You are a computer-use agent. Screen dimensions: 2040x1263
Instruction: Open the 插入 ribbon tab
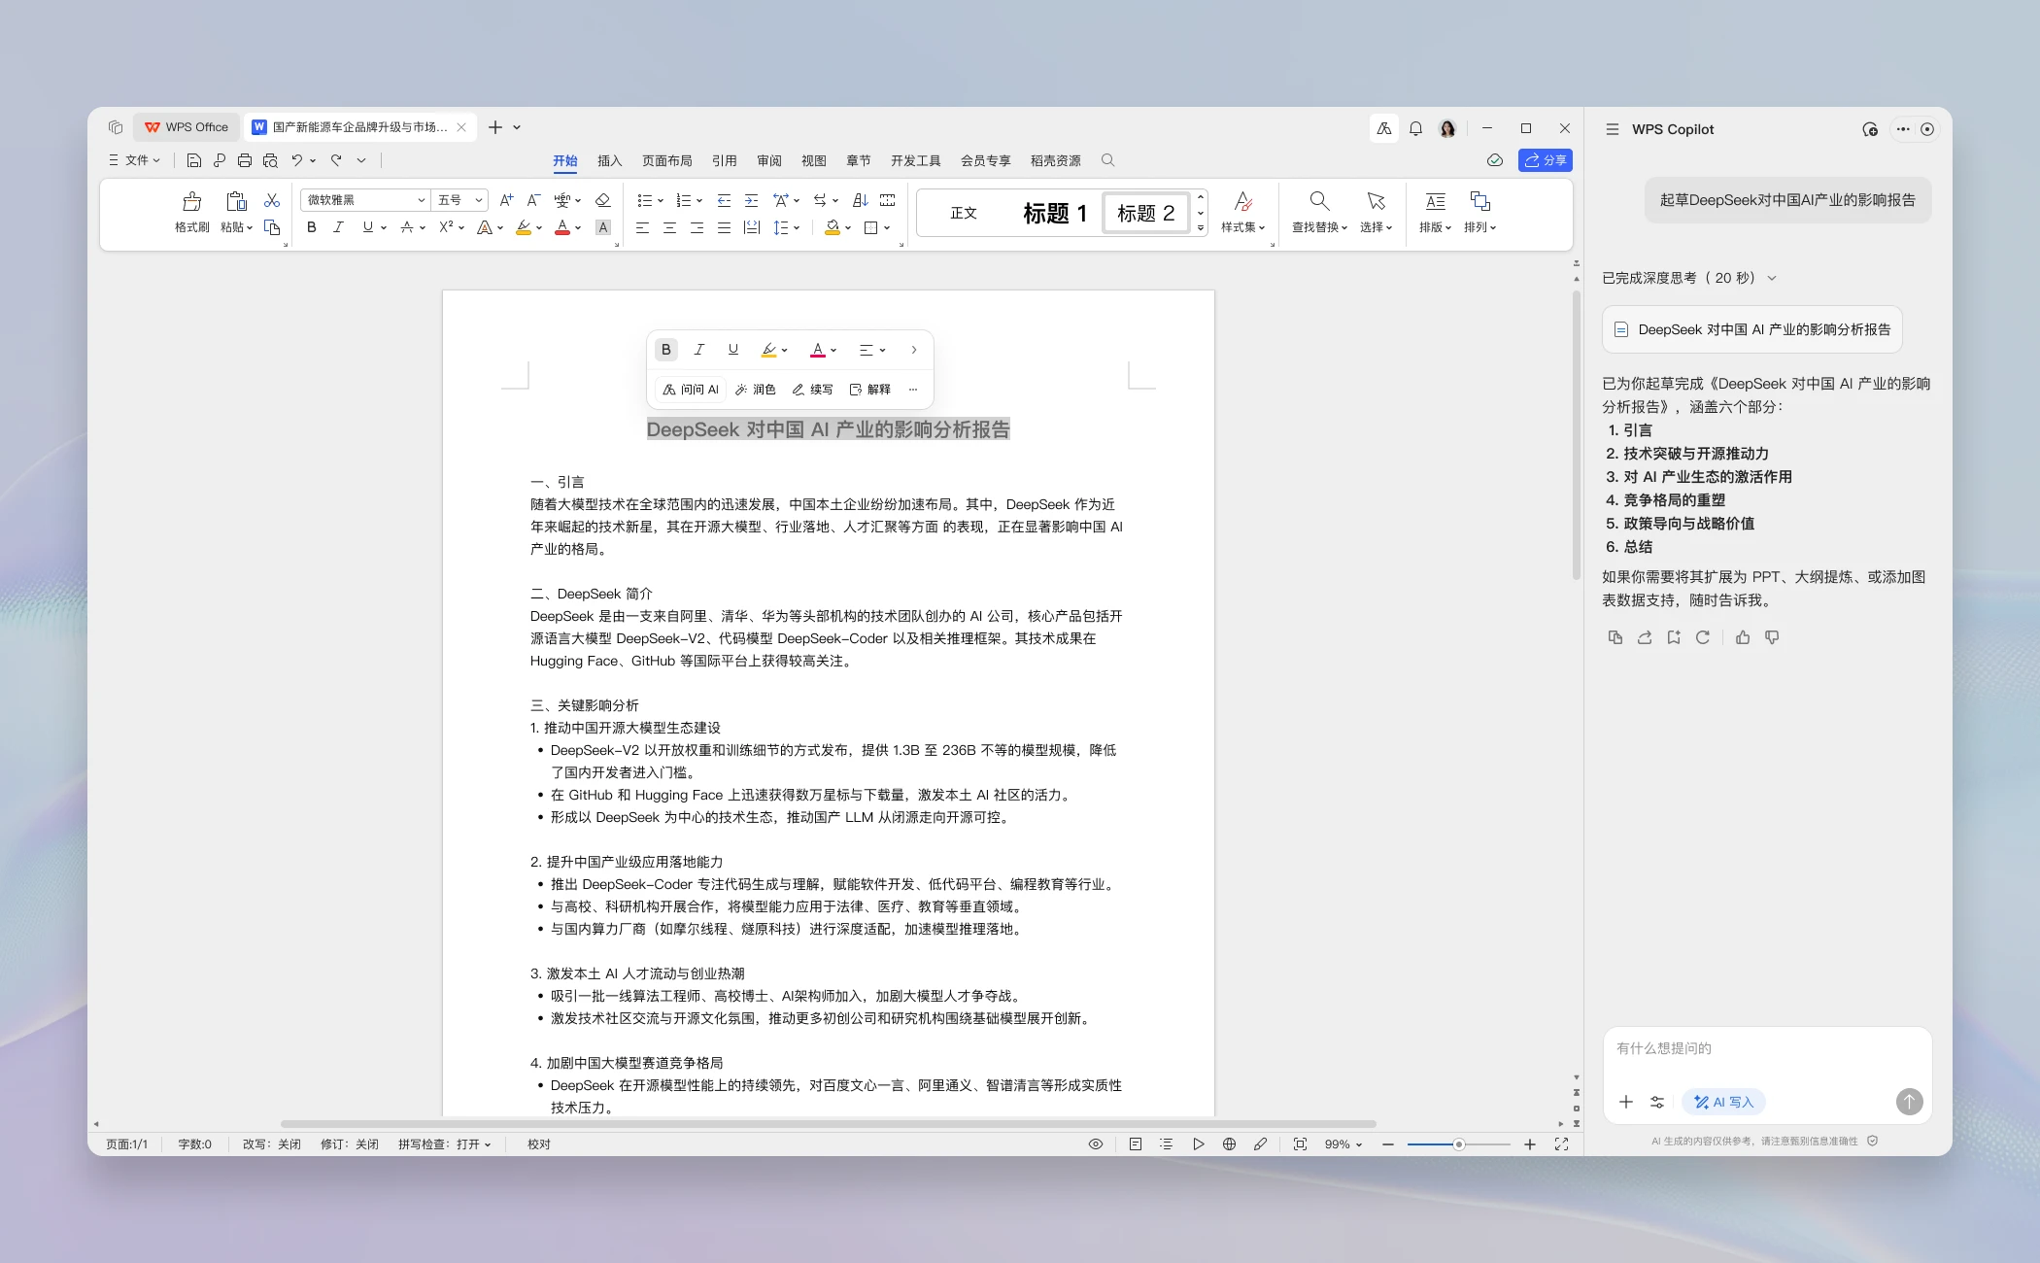click(x=609, y=160)
